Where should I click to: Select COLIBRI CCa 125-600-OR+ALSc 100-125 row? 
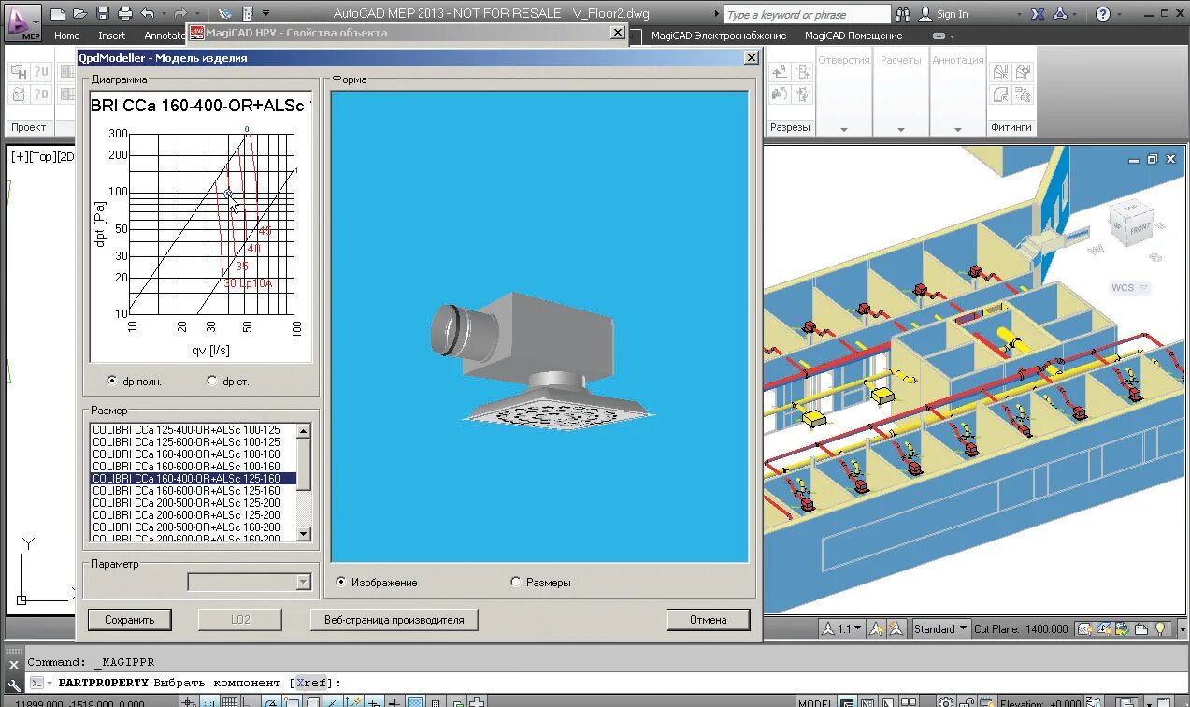(x=193, y=442)
